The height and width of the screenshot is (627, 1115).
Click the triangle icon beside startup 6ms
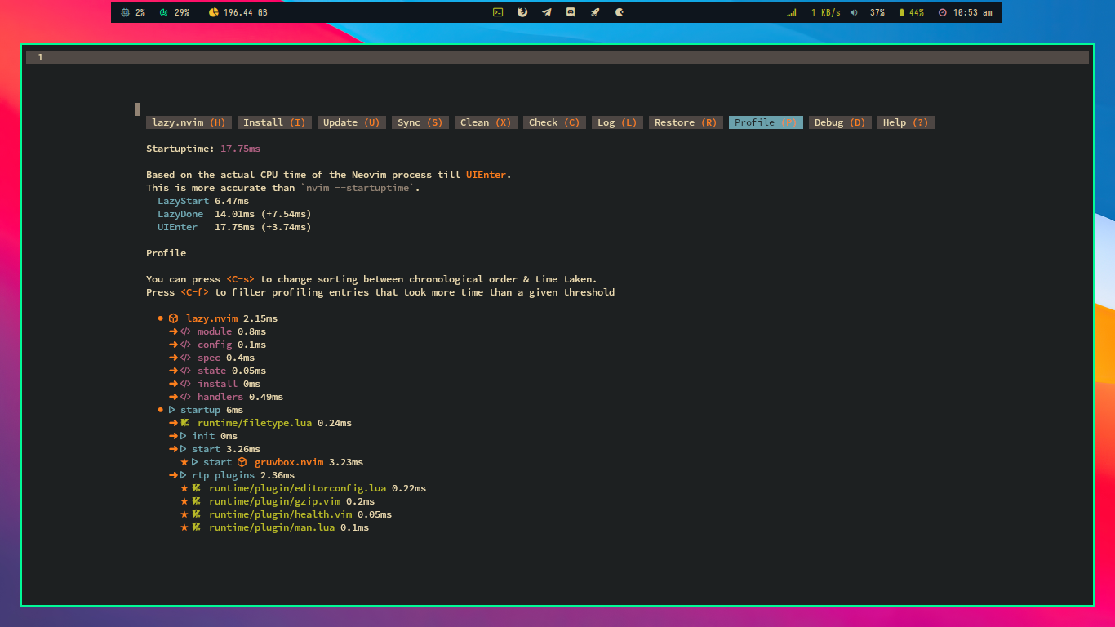pos(172,410)
